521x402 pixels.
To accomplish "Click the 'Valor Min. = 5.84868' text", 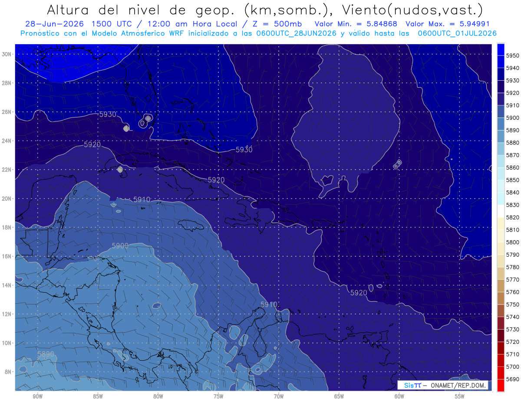I will tap(357, 24).
